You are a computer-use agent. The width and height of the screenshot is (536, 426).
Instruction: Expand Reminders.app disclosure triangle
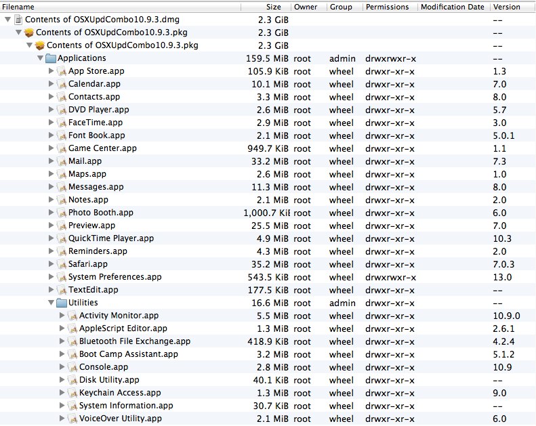point(51,251)
